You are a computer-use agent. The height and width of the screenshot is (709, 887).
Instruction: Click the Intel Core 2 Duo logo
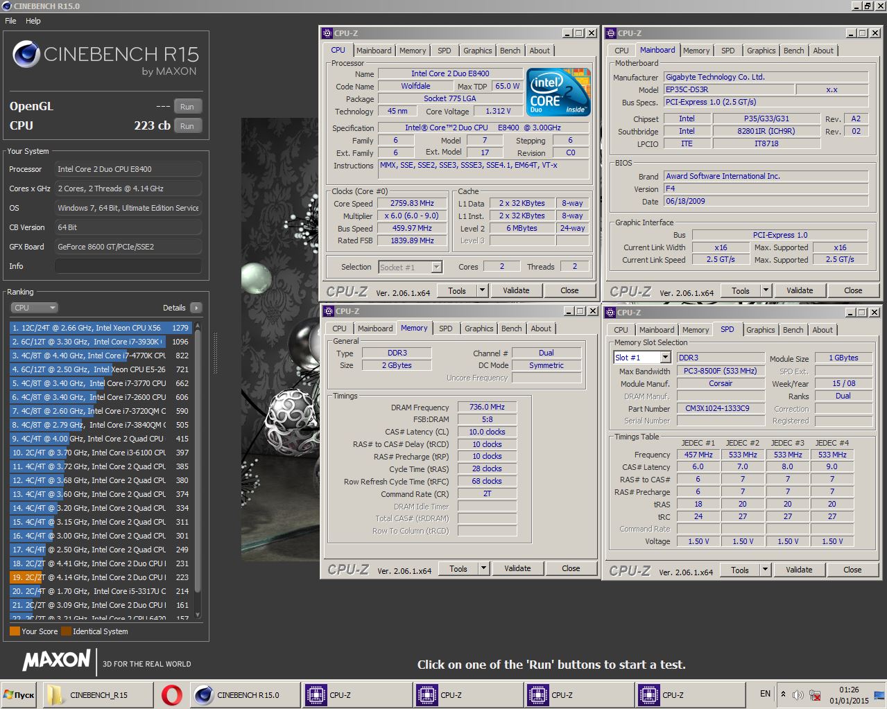558,91
